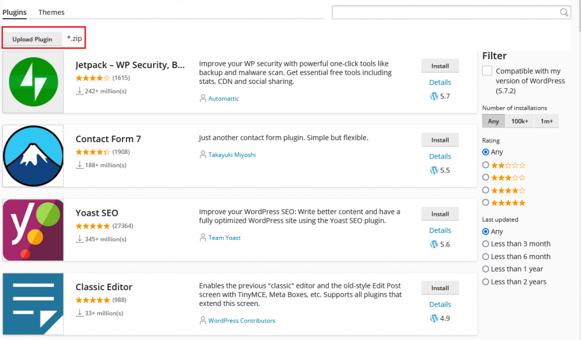The height and width of the screenshot is (340, 581).
Task: Select Less than 2 years option
Action: click(x=486, y=282)
